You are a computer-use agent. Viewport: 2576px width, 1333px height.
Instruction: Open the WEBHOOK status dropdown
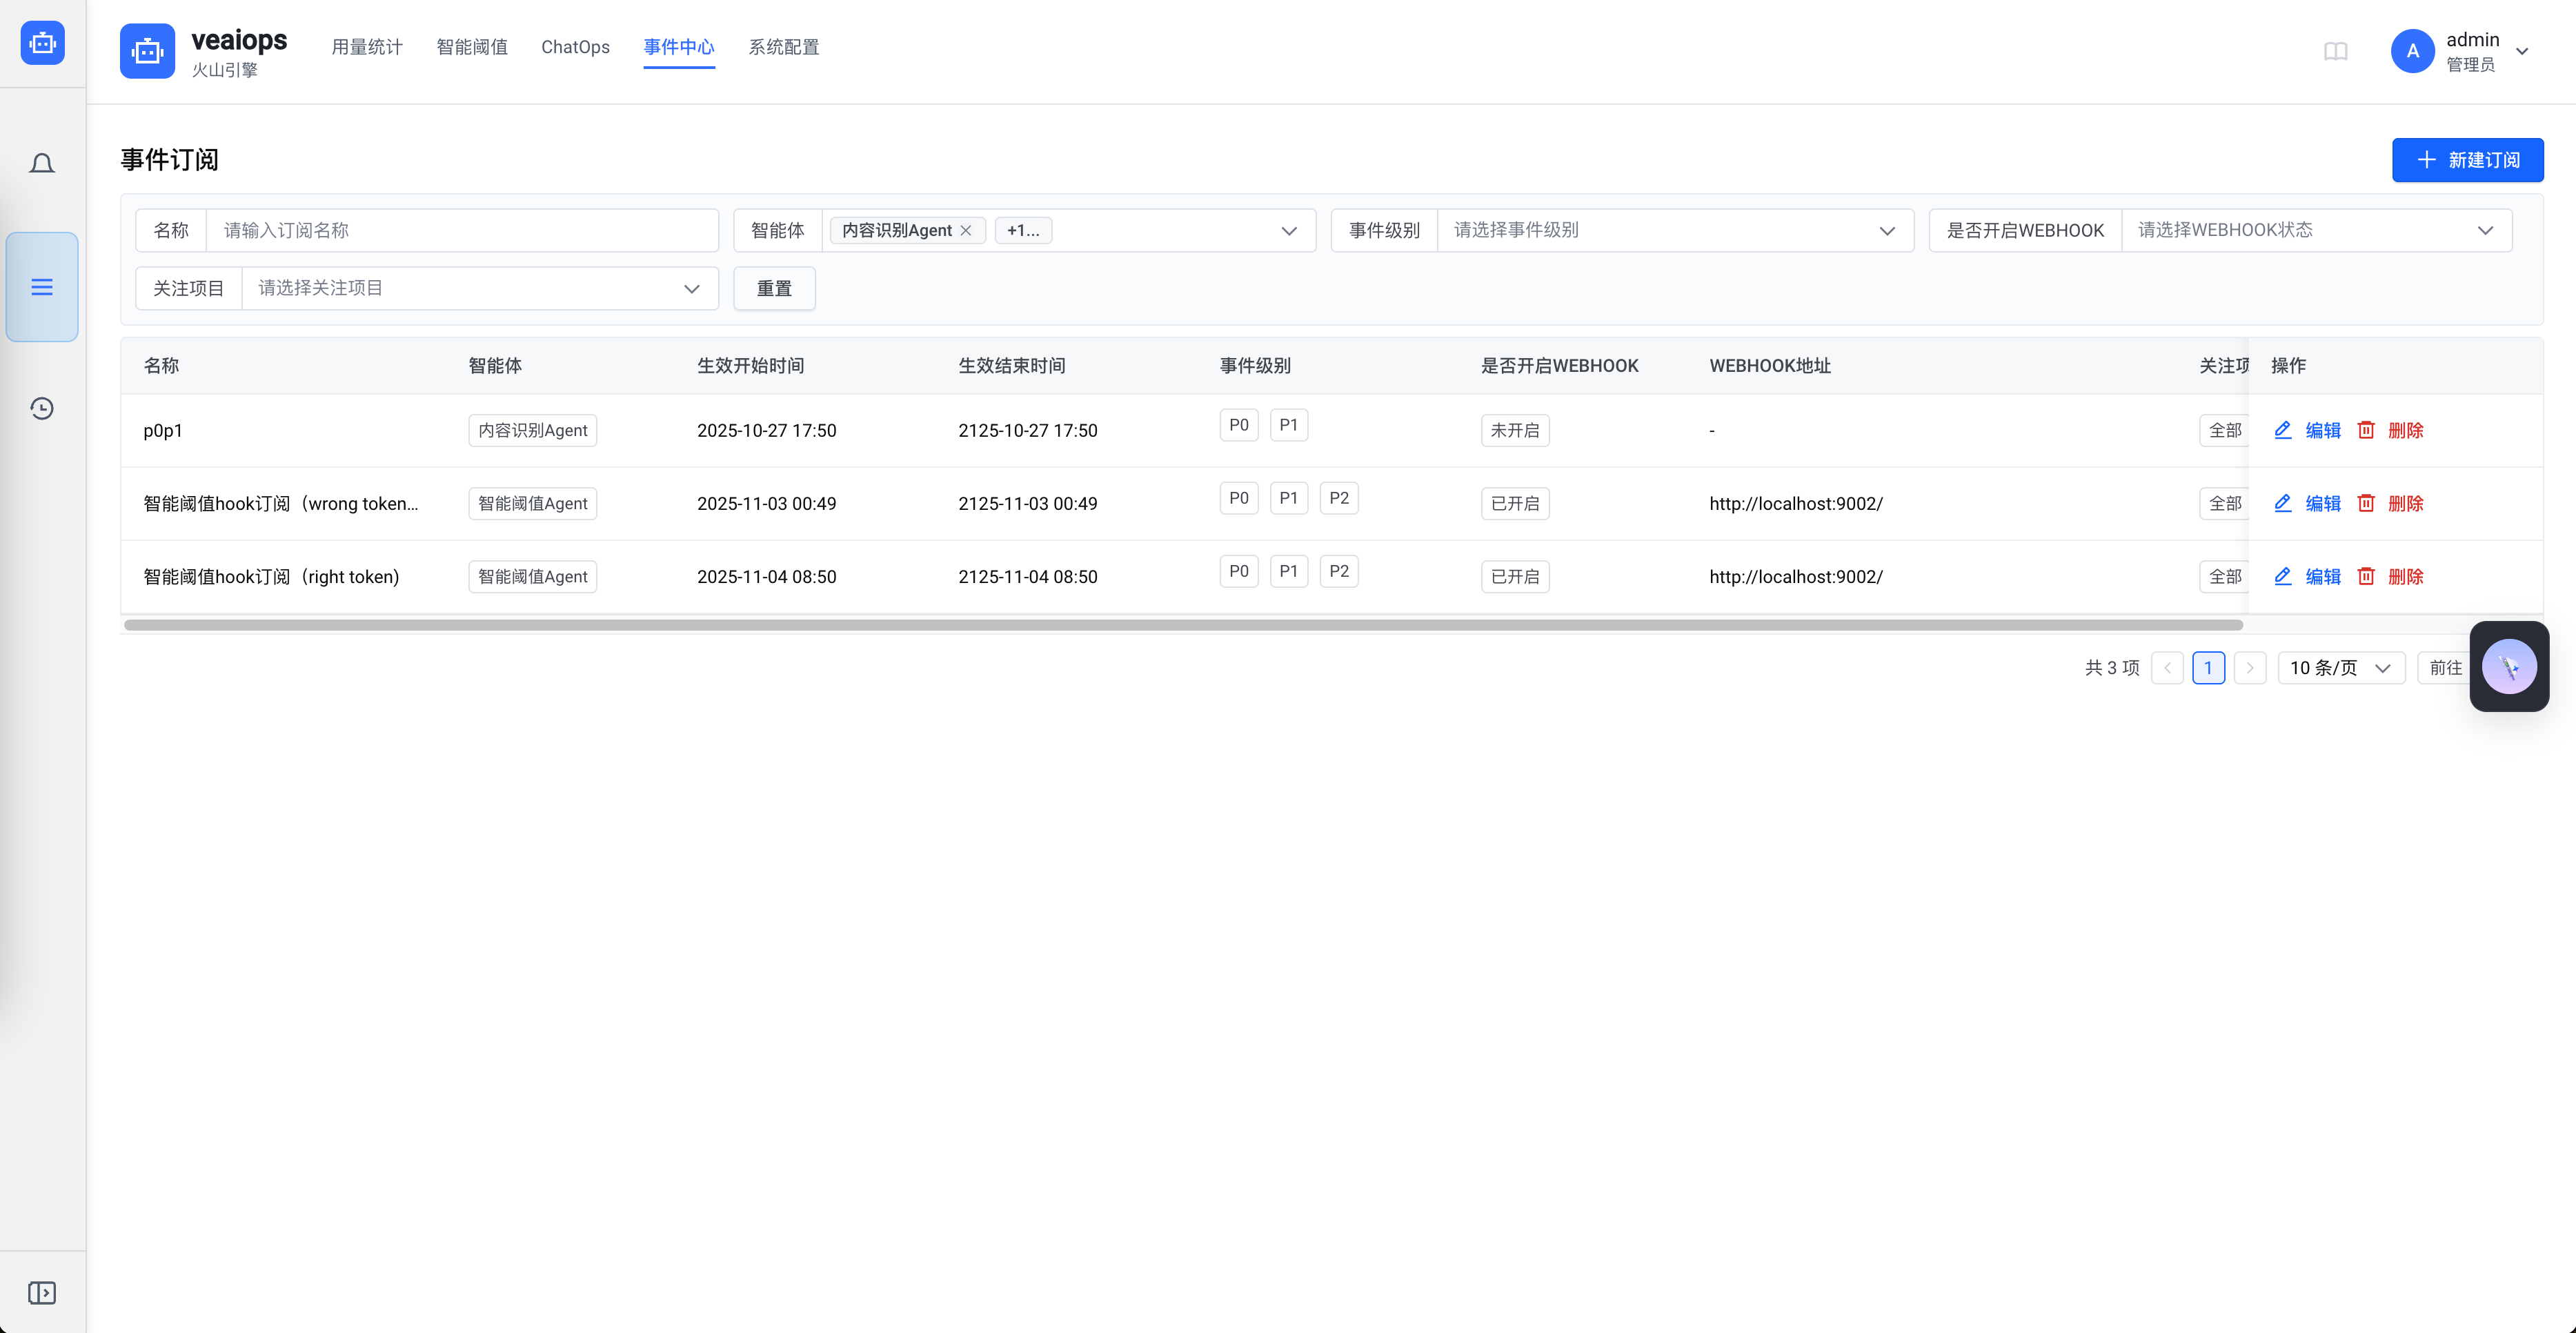[2315, 231]
